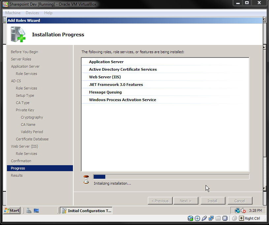Select Server Roles step
This screenshot has height=225, width=269.
[x=21, y=59]
